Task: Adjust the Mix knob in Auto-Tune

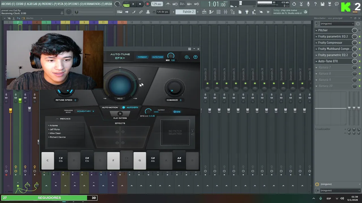Action: point(171,56)
